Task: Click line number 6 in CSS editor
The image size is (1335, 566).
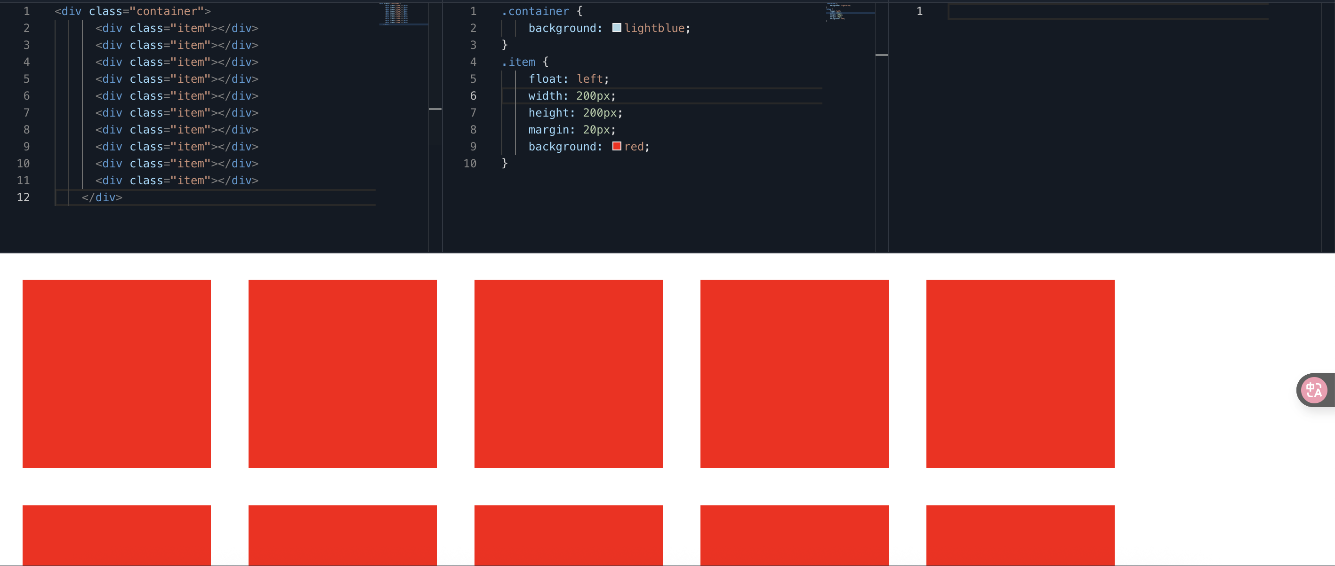Action: point(473,96)
